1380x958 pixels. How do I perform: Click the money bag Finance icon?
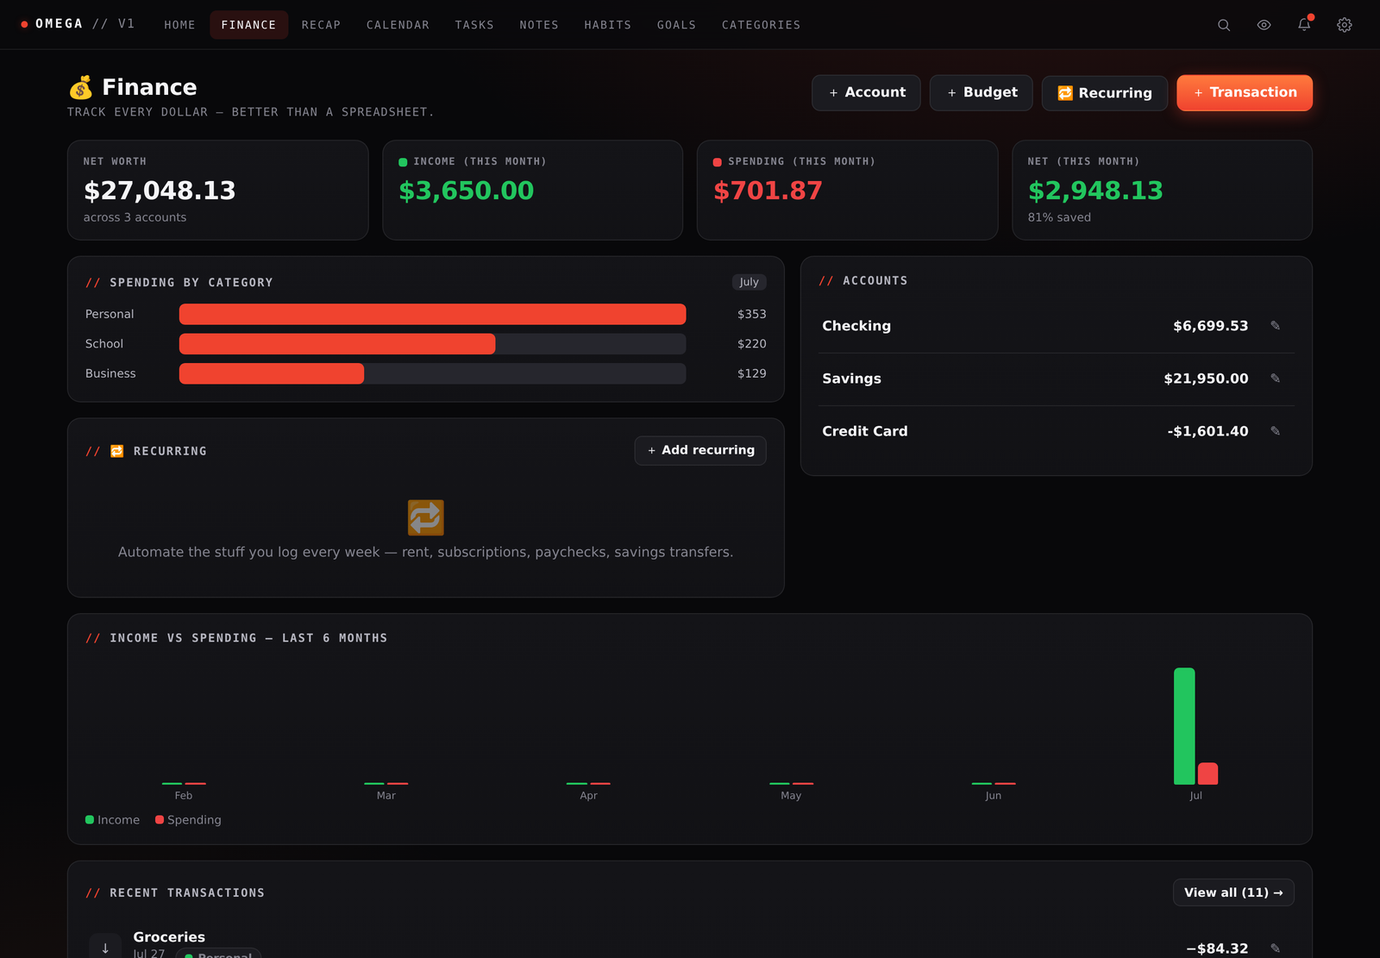81,87
